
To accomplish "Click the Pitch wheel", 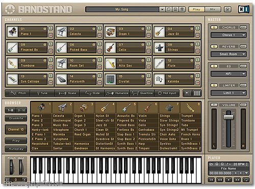I will click(11, 167).
